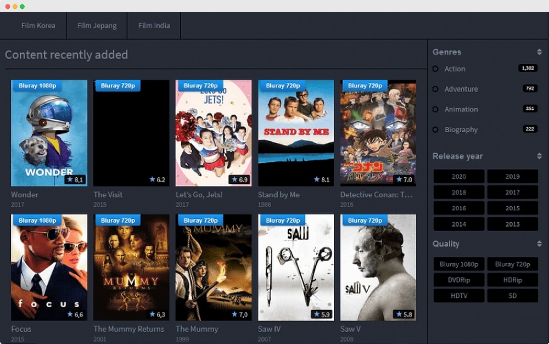The image size is (549, 344).
Task: Click the Stand by Me title link
Action: [279, 195]
